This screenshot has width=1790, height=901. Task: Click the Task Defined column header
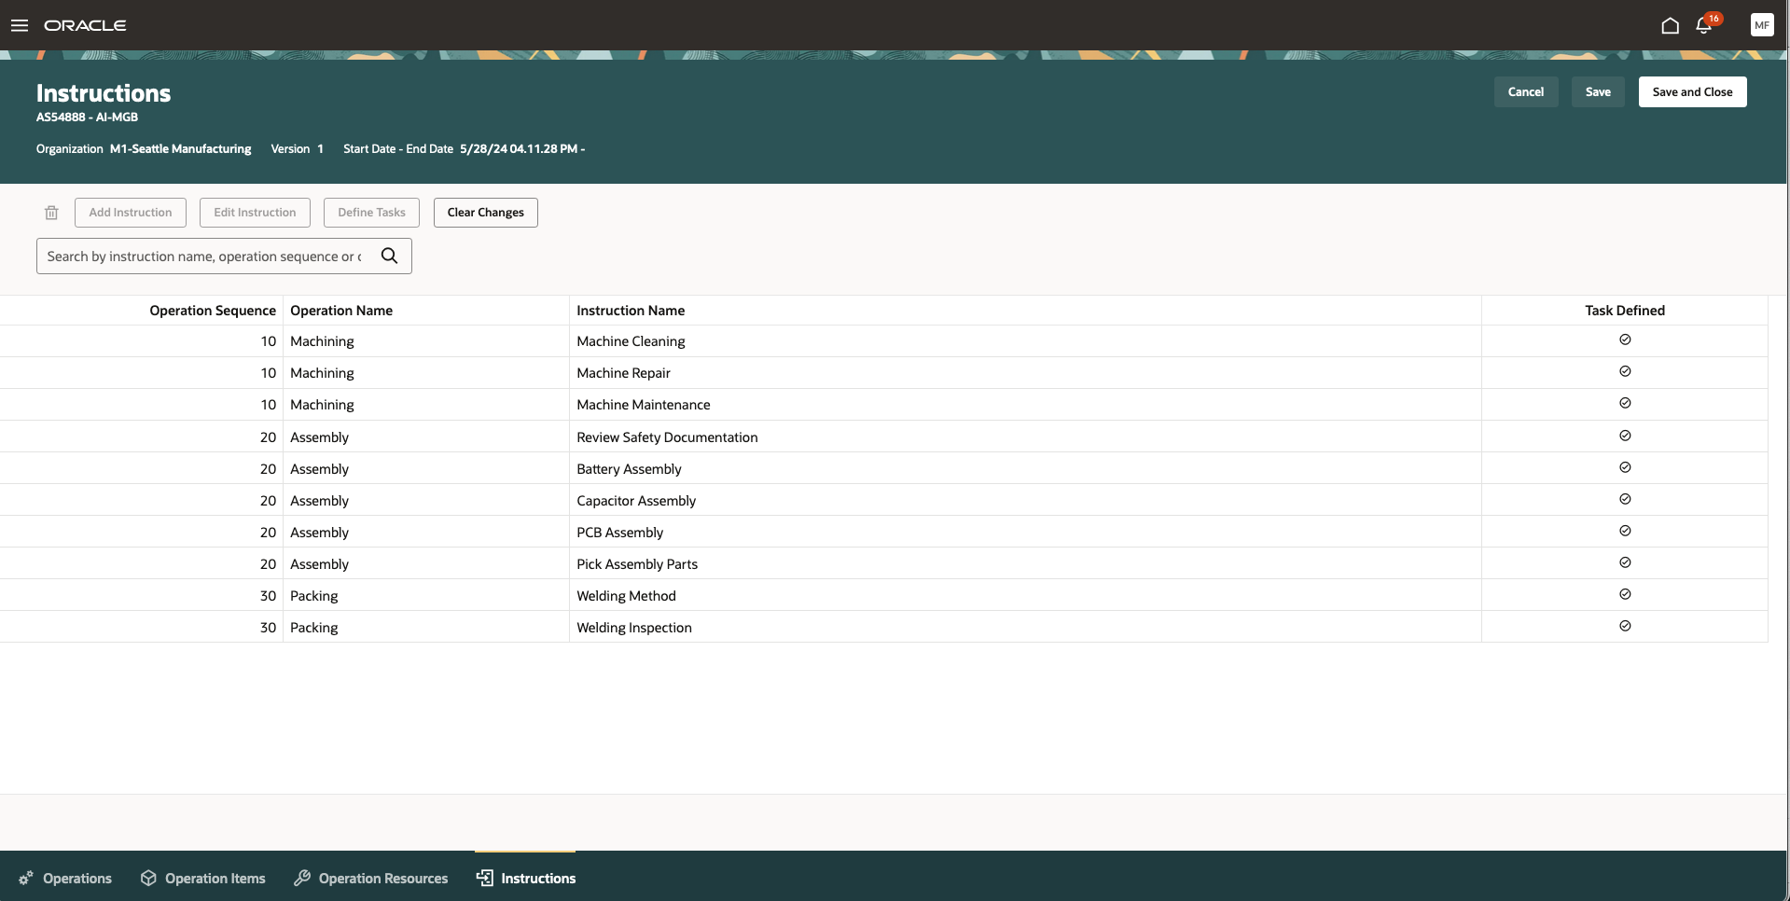(1625, 311)
